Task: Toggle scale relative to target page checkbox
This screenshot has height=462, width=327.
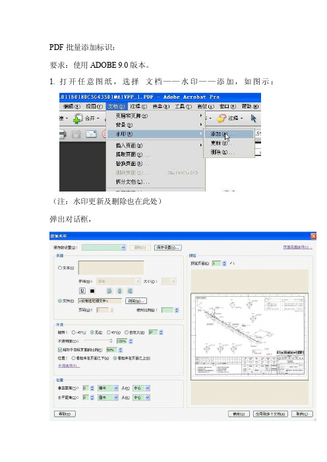Action: click(60, 349)
